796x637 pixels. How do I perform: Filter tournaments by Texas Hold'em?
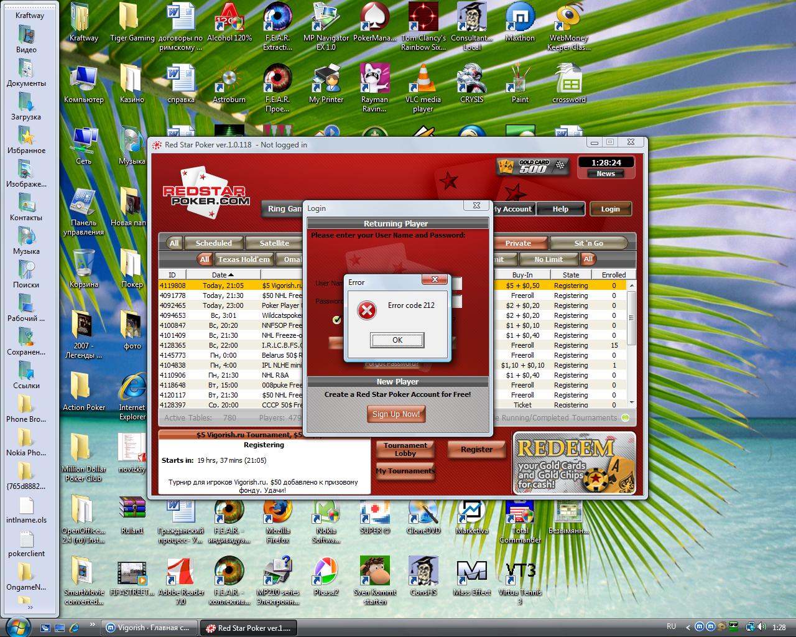point(244,259)
